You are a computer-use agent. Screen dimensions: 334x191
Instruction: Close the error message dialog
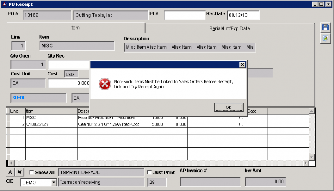tap(242, 65)
